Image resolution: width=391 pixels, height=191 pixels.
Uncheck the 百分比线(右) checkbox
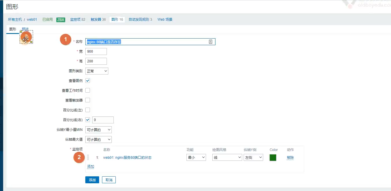click(88, 120)
